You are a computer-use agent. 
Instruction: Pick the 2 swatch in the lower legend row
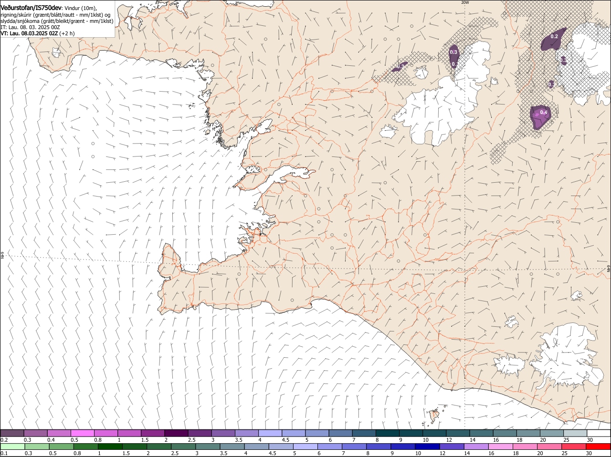tap(159, 447)
